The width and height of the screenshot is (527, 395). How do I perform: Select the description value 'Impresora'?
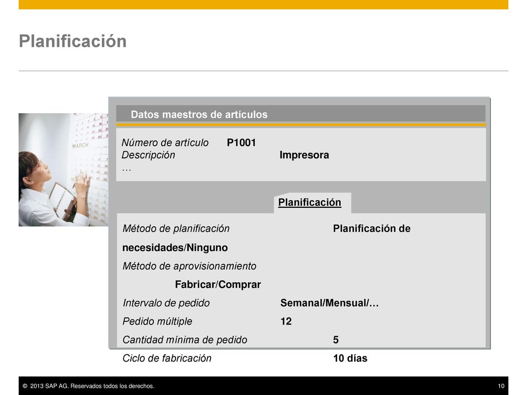[x=304, y=155]
